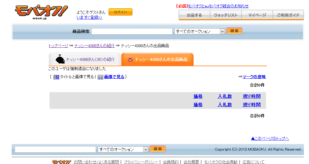Click the small モバオク logo in the footer
The width and height of the screenshot is (309, 164).
click(61, 162)
